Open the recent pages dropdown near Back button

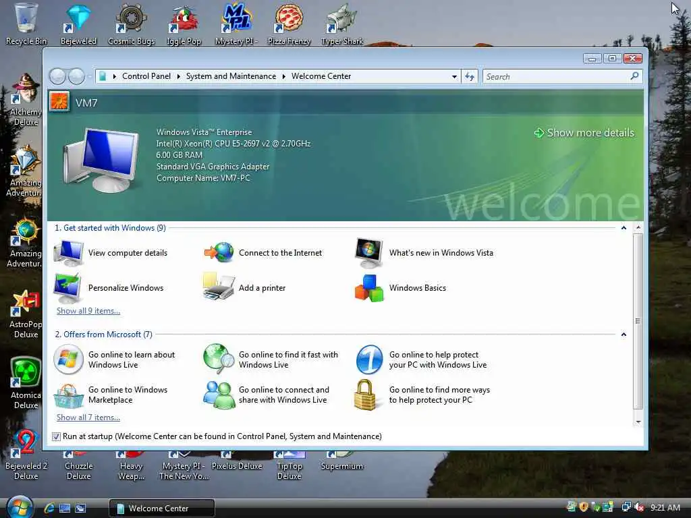pyautogui.click(x=90, y=77)
